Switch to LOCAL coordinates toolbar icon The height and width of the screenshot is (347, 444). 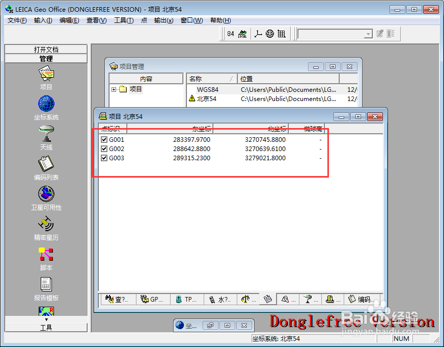242,34
